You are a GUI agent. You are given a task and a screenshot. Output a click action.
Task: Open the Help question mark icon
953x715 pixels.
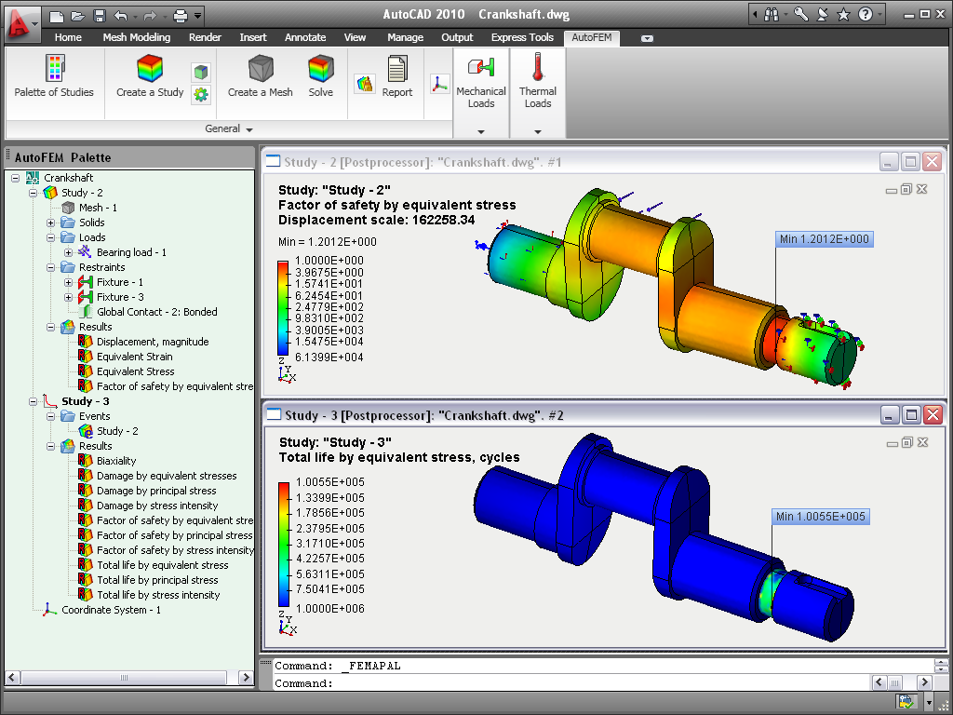click(x=866, y=15)
